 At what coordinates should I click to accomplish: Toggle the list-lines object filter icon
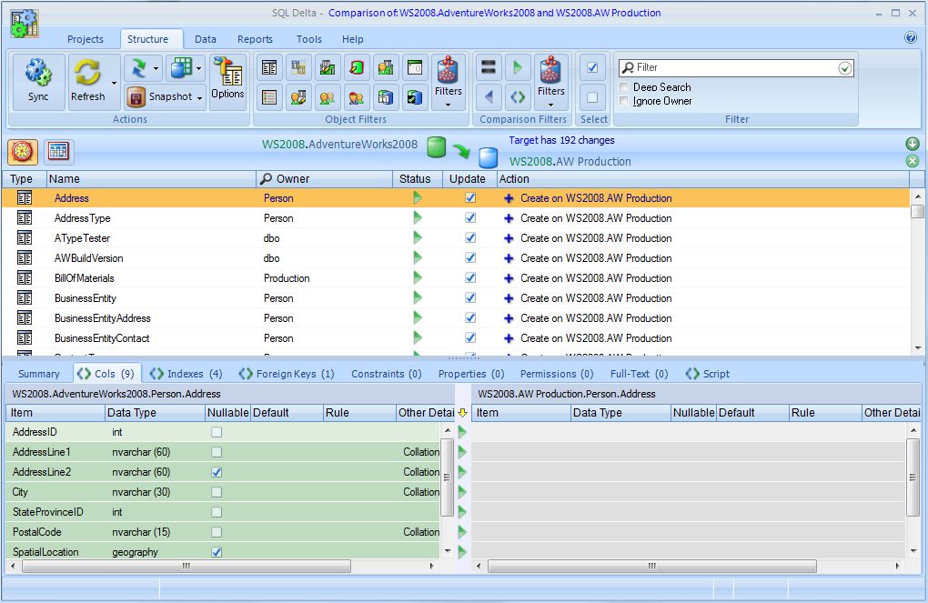(269, 97)
